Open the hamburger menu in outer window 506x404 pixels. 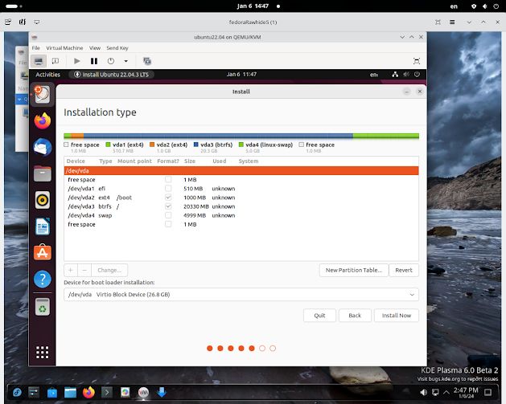click(452, 22)
